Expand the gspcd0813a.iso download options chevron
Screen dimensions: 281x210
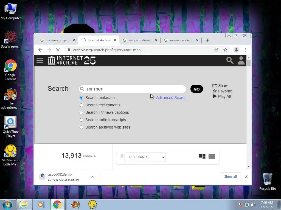pos(93,177)
